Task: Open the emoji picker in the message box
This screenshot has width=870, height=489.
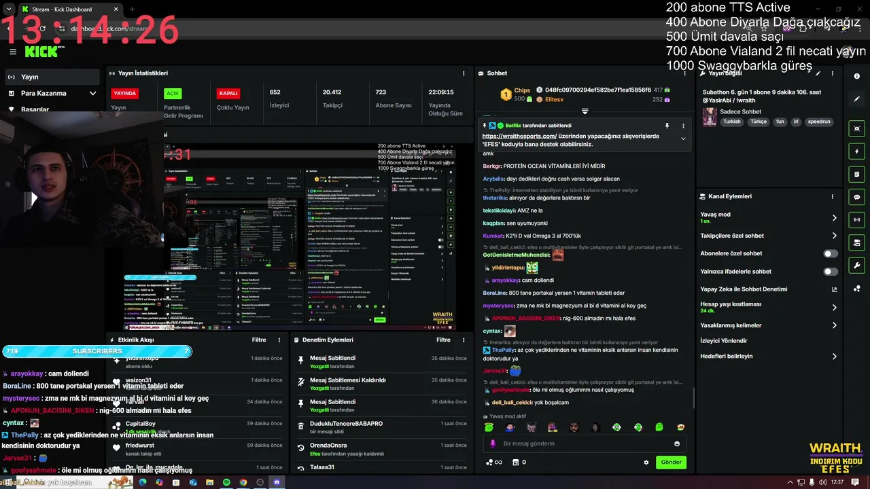Action: (677, 443)
